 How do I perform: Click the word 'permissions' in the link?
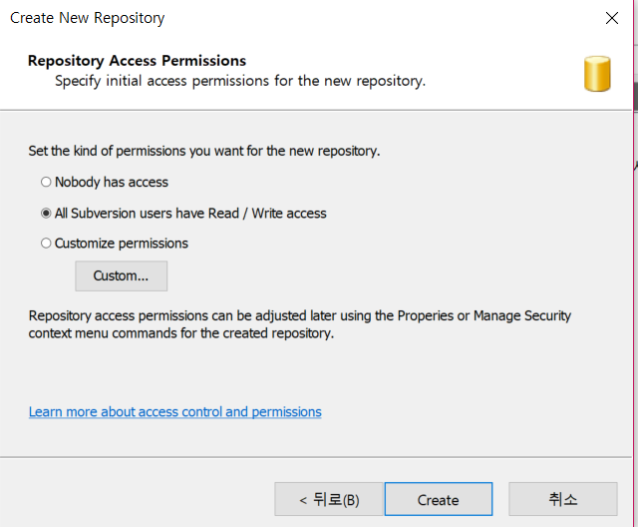[x=287, y=412]
